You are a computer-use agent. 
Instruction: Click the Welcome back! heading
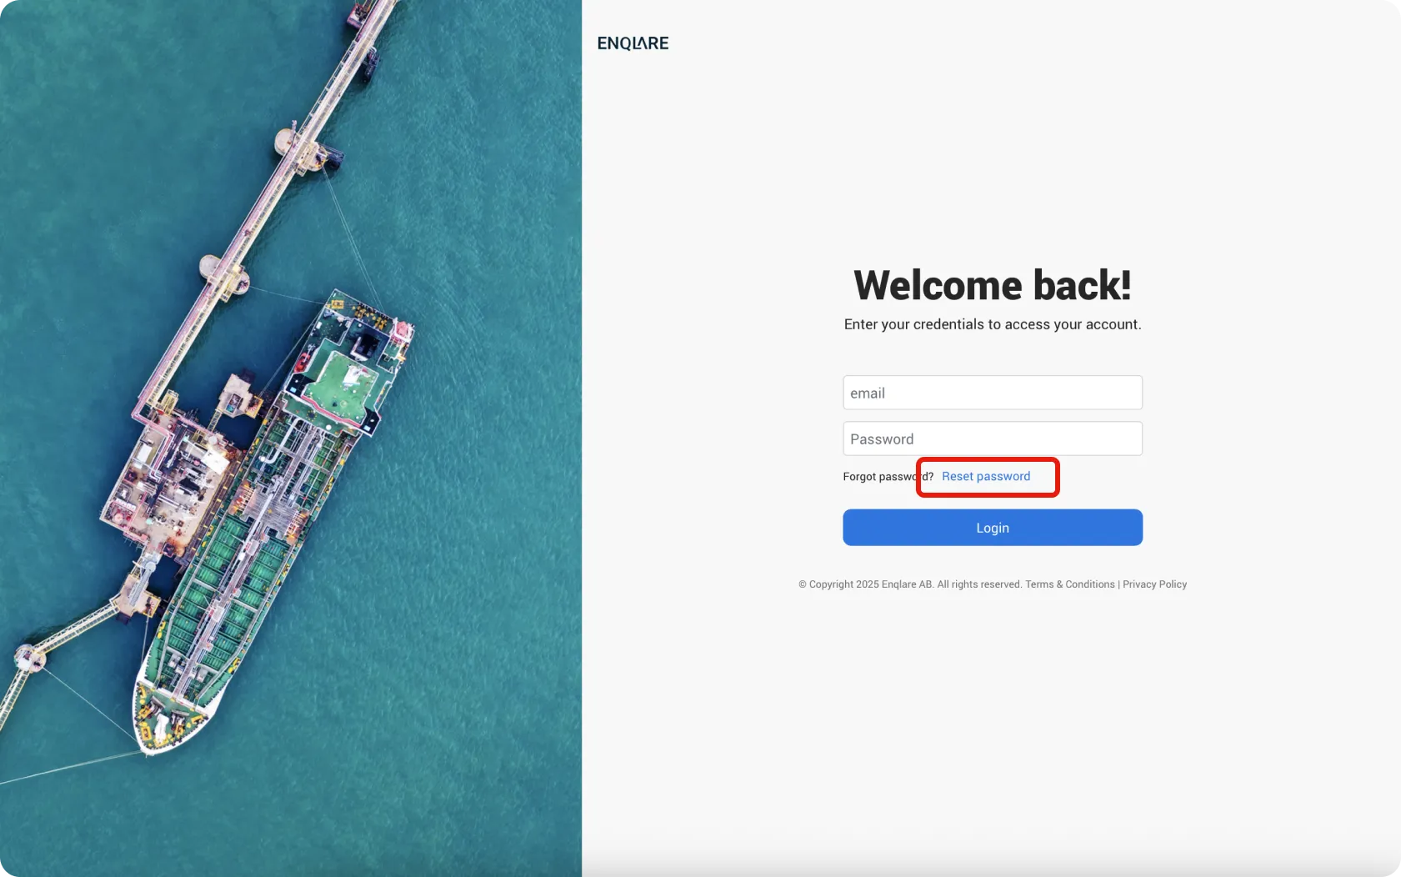tap(992, 285)
